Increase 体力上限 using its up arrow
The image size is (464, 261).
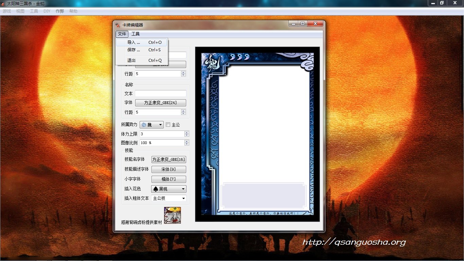point(186,132)
